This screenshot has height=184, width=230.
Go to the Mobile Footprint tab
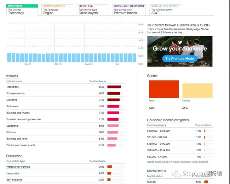pos(164,10)
